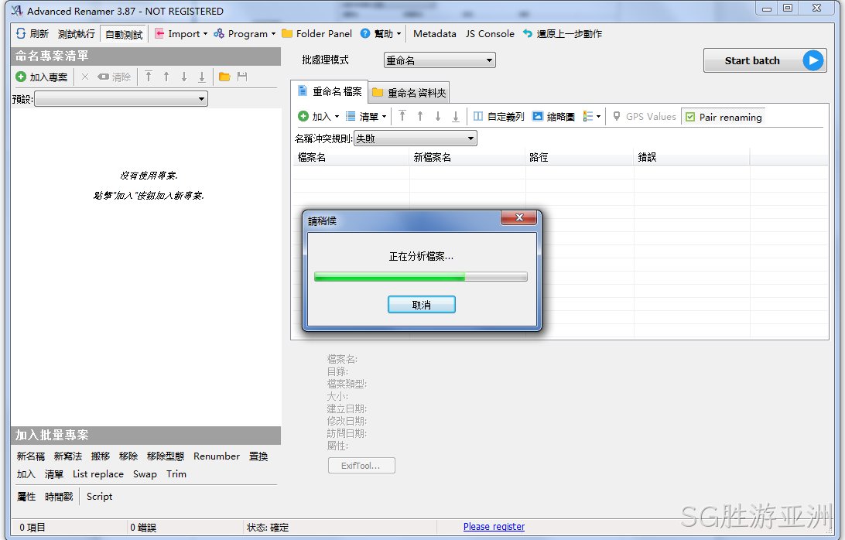Open the 自定義列 custom columns
845x540 pixels.
pos(498,116)
